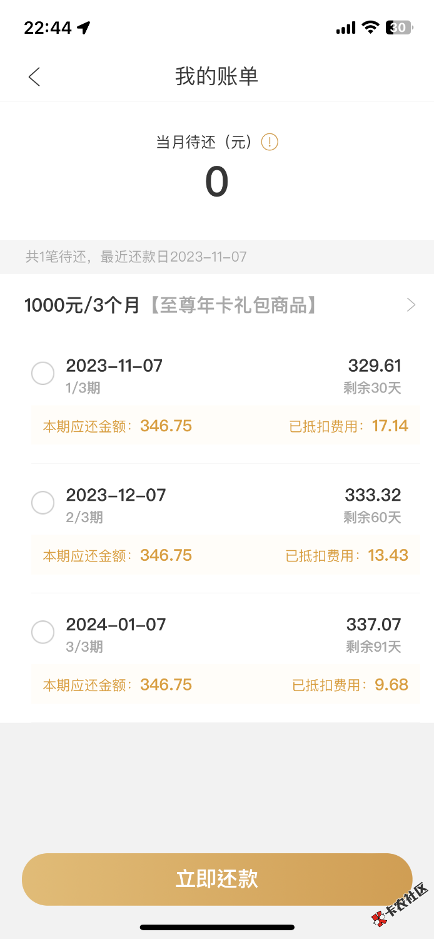Select the 2024-01-07 installment radio button
The image size is (434, 939).
pos(43,632)
